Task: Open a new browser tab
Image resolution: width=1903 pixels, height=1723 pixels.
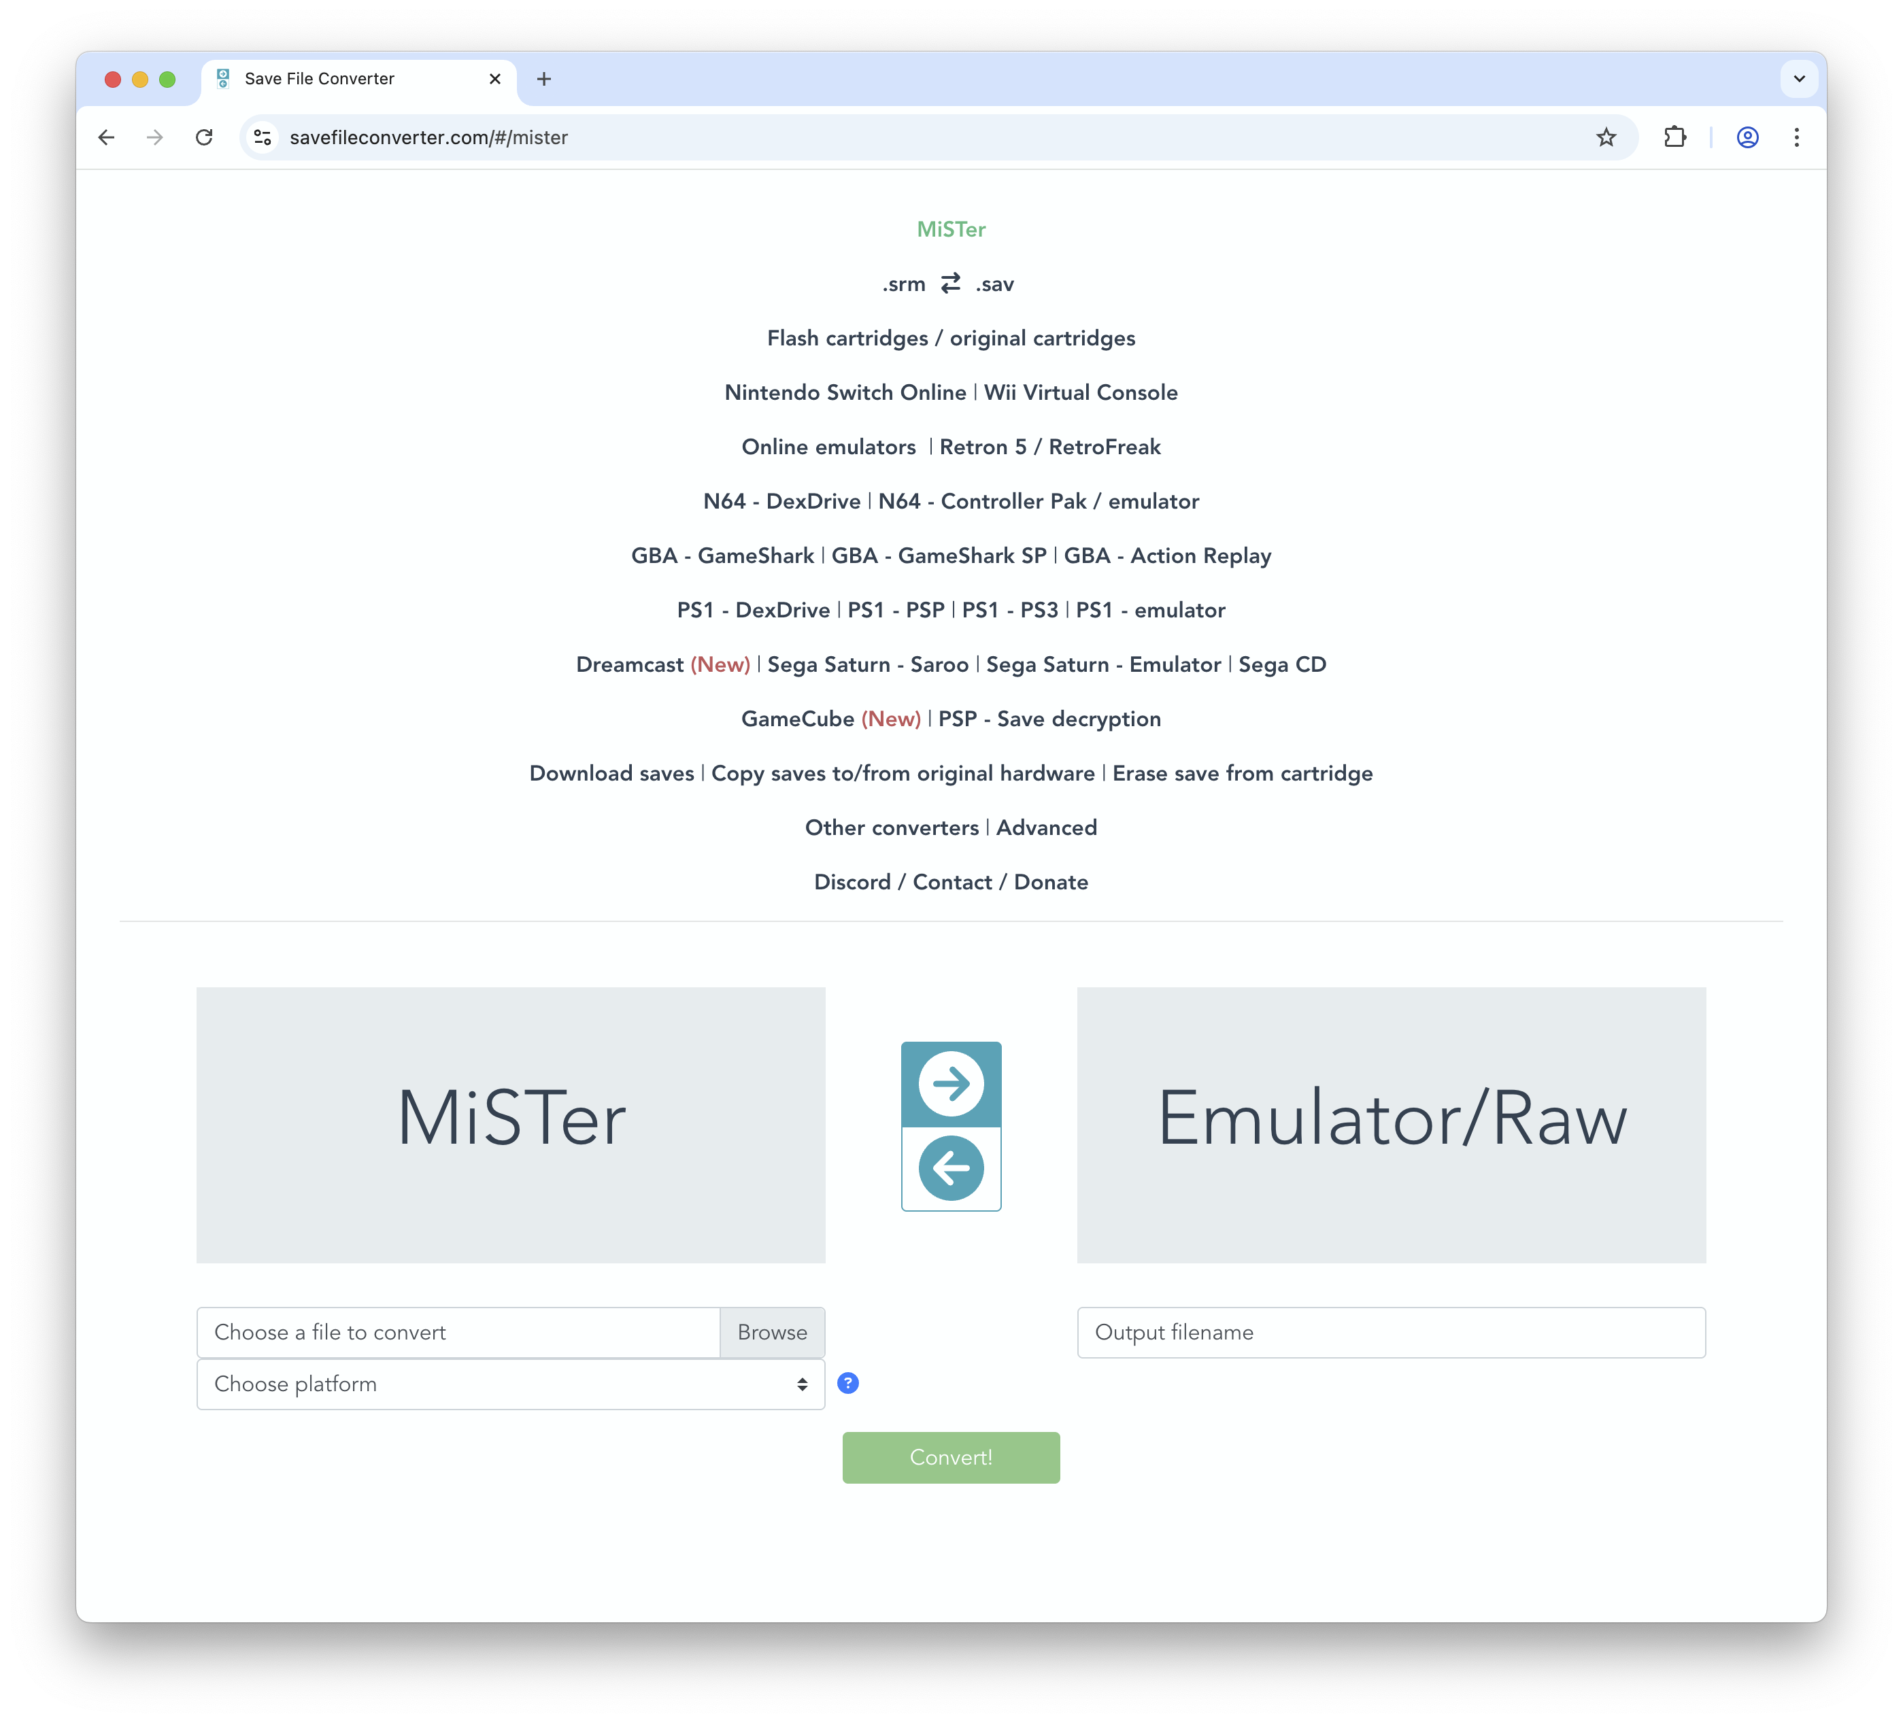Action: tap(543, 80)
